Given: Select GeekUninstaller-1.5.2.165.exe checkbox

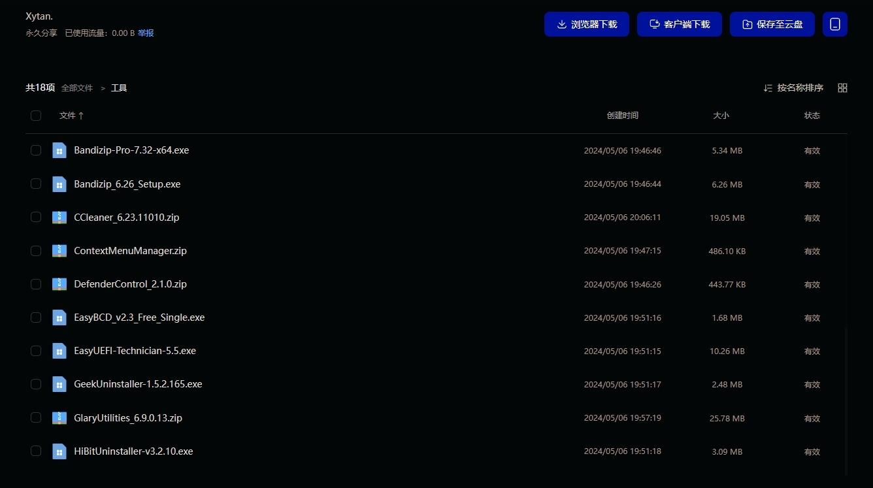Looking at the screenshot, I should 36,384.
